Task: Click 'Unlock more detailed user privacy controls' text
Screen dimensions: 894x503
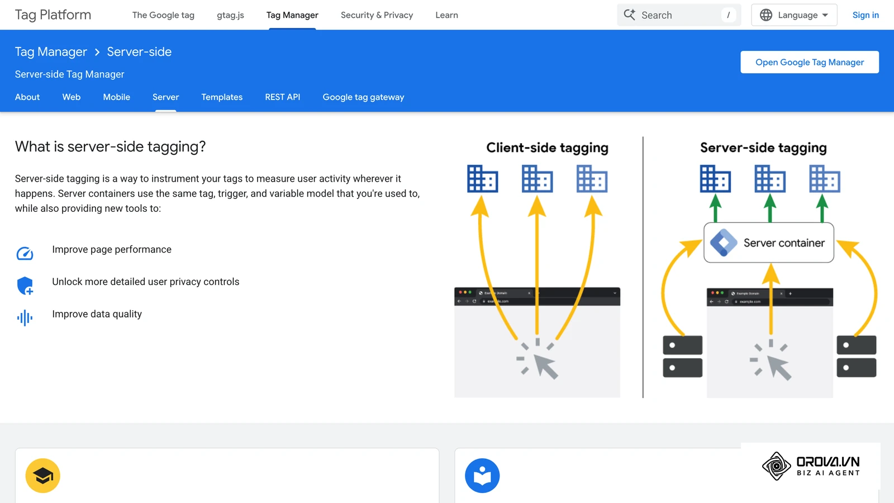Action: [x=146, y=282]
